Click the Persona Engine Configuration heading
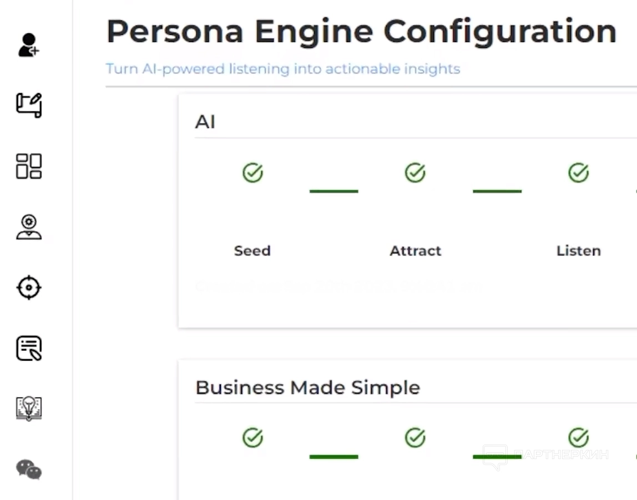This screenshot has width=637, height=500. (x=361, y=32)
